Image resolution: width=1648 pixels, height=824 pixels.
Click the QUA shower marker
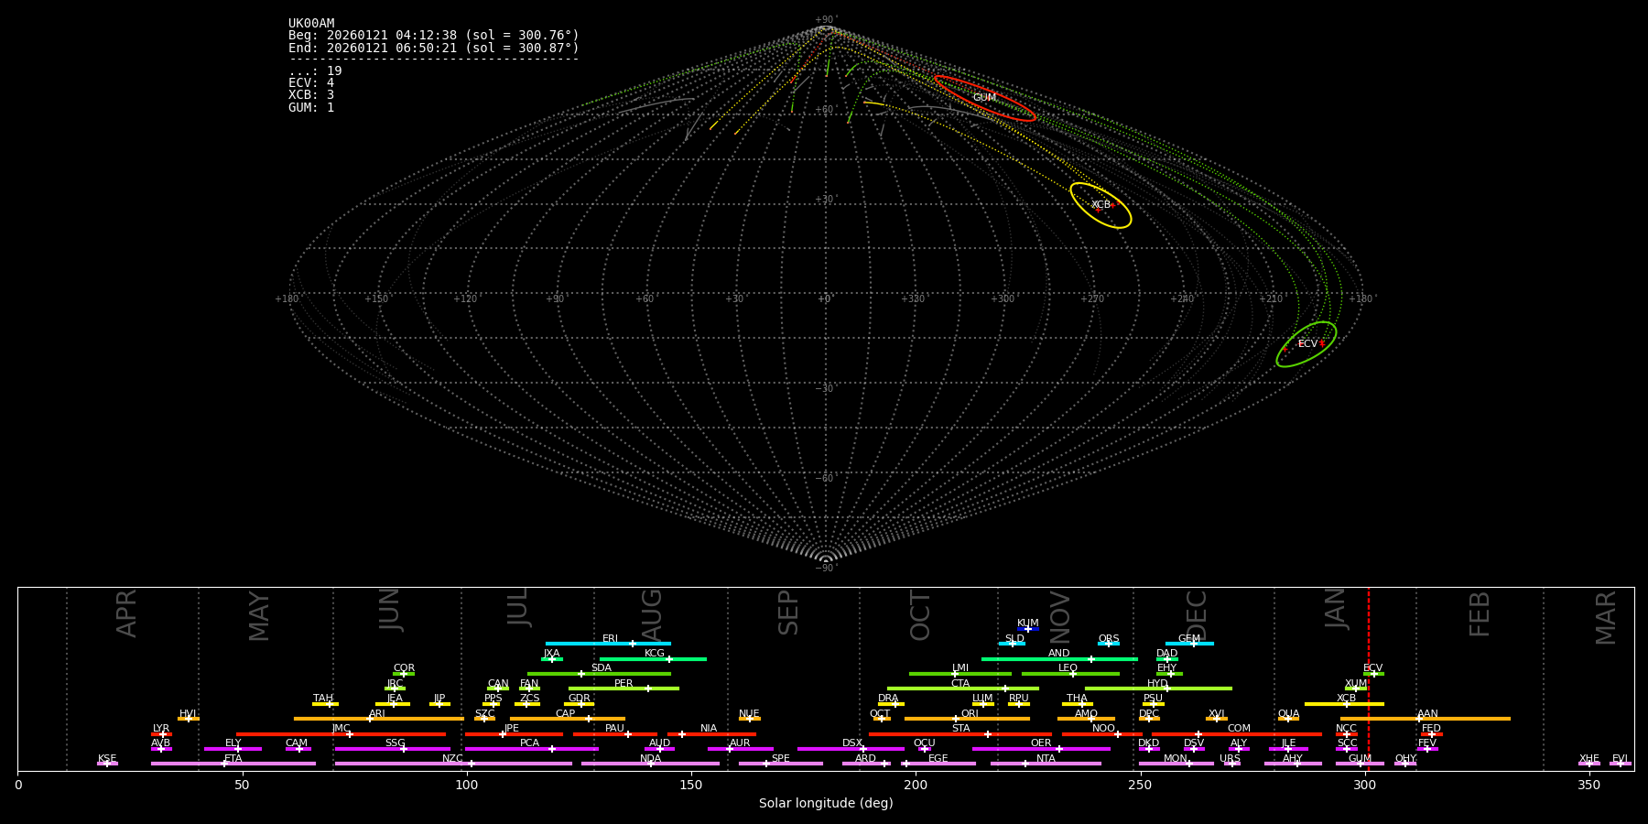click(x=1288, y=719)
